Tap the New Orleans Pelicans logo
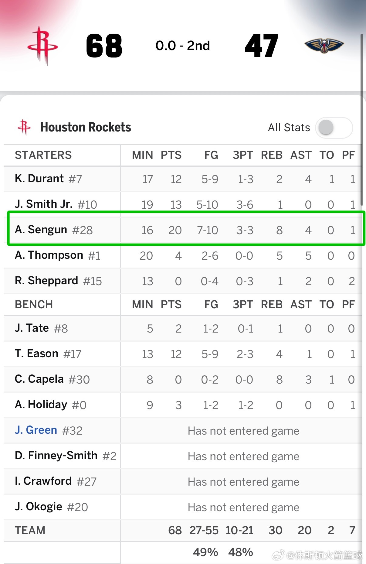Image resolution: width=366 pixels, height=564 pixels. (x=324, y=46)
